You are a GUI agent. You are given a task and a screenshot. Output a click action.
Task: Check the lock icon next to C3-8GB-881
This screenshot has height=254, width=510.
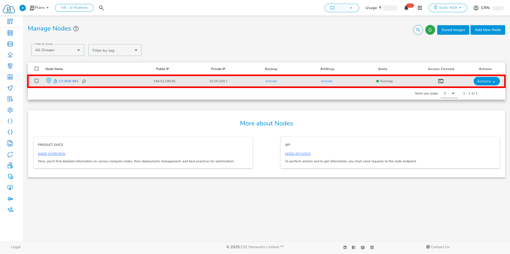click(x=55, y=81)
